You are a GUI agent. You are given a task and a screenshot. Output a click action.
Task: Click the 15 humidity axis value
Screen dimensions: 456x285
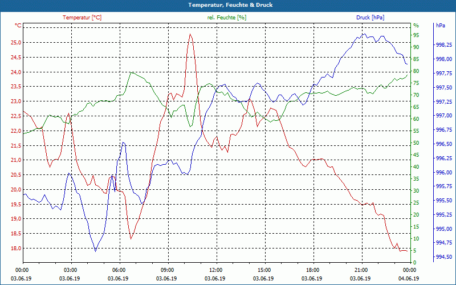pyautogui.click(x=416, y=226)
